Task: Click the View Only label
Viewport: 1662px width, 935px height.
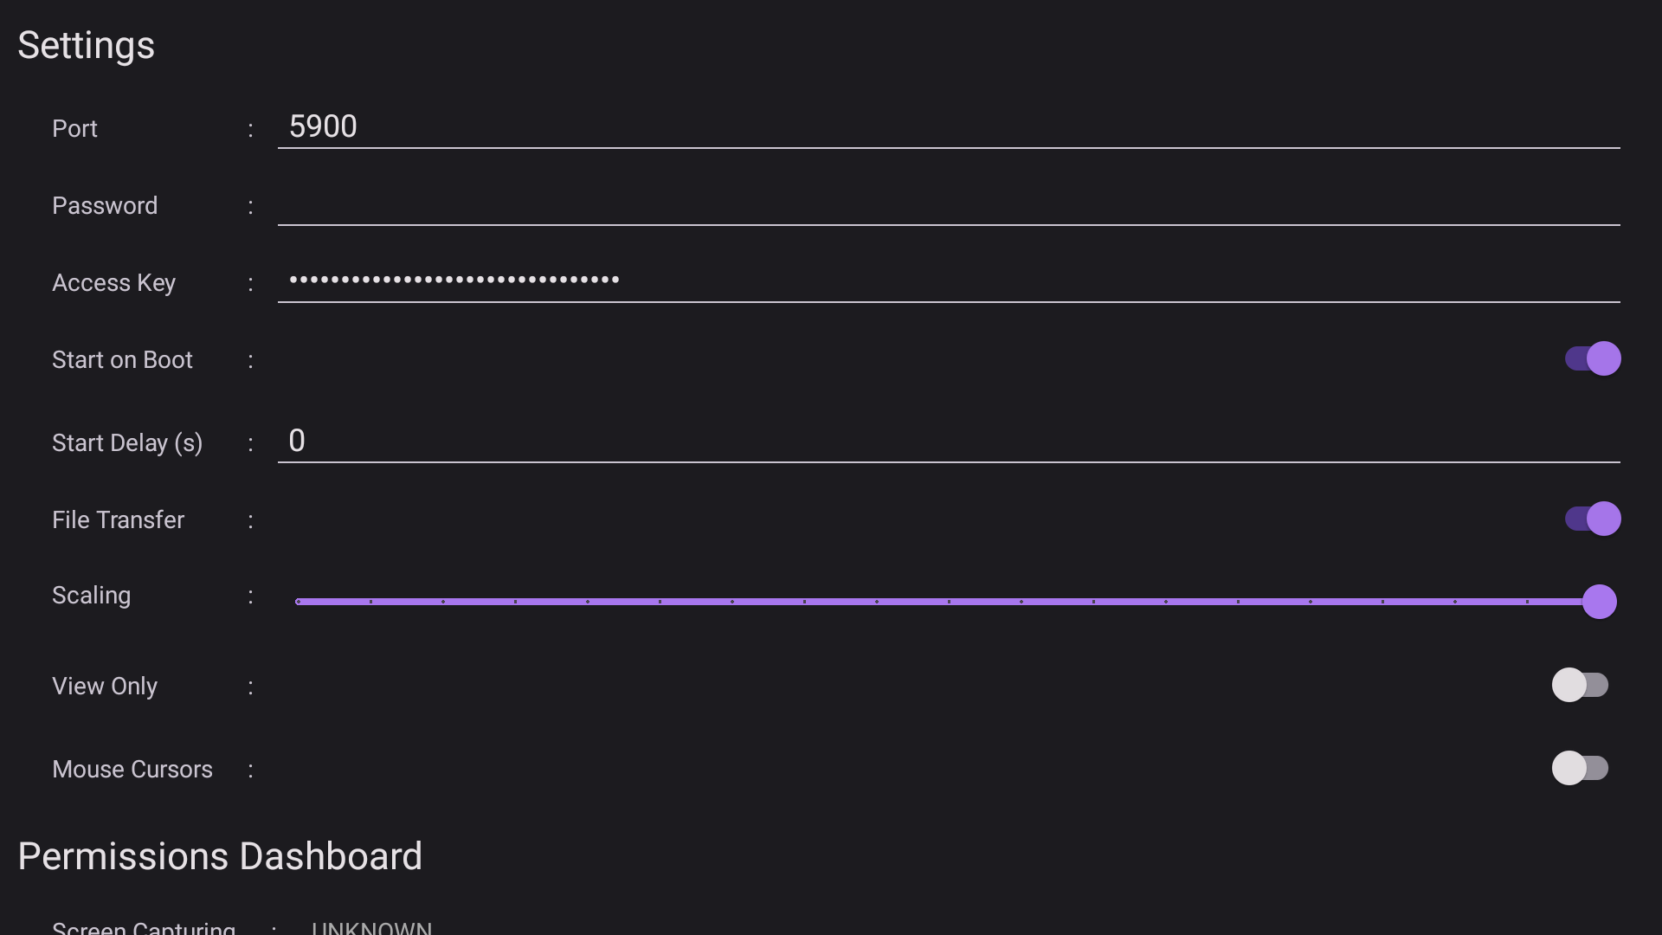Action: pos(105,687)
